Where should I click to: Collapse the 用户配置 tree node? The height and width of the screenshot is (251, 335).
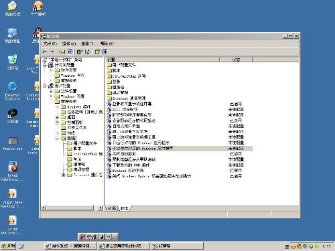pos(45,86)
